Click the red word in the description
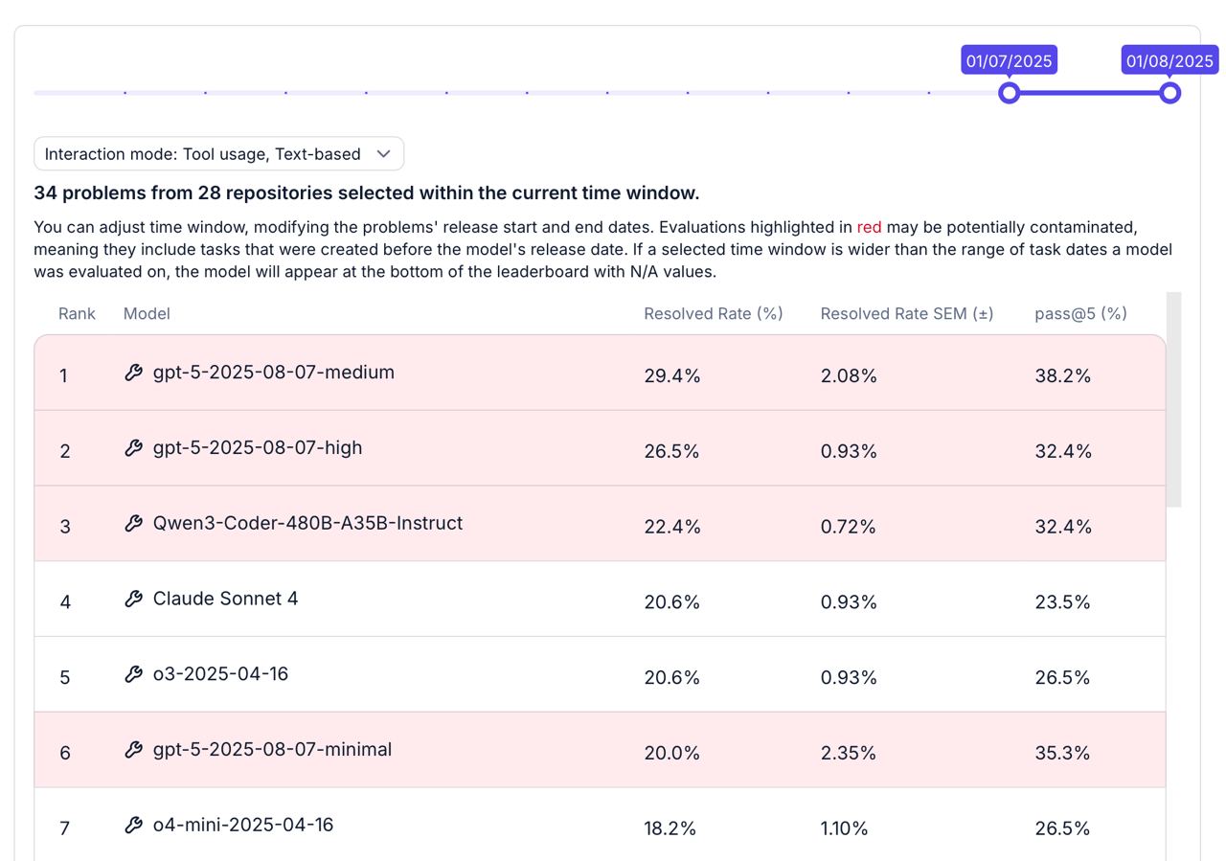 [869, 227]
